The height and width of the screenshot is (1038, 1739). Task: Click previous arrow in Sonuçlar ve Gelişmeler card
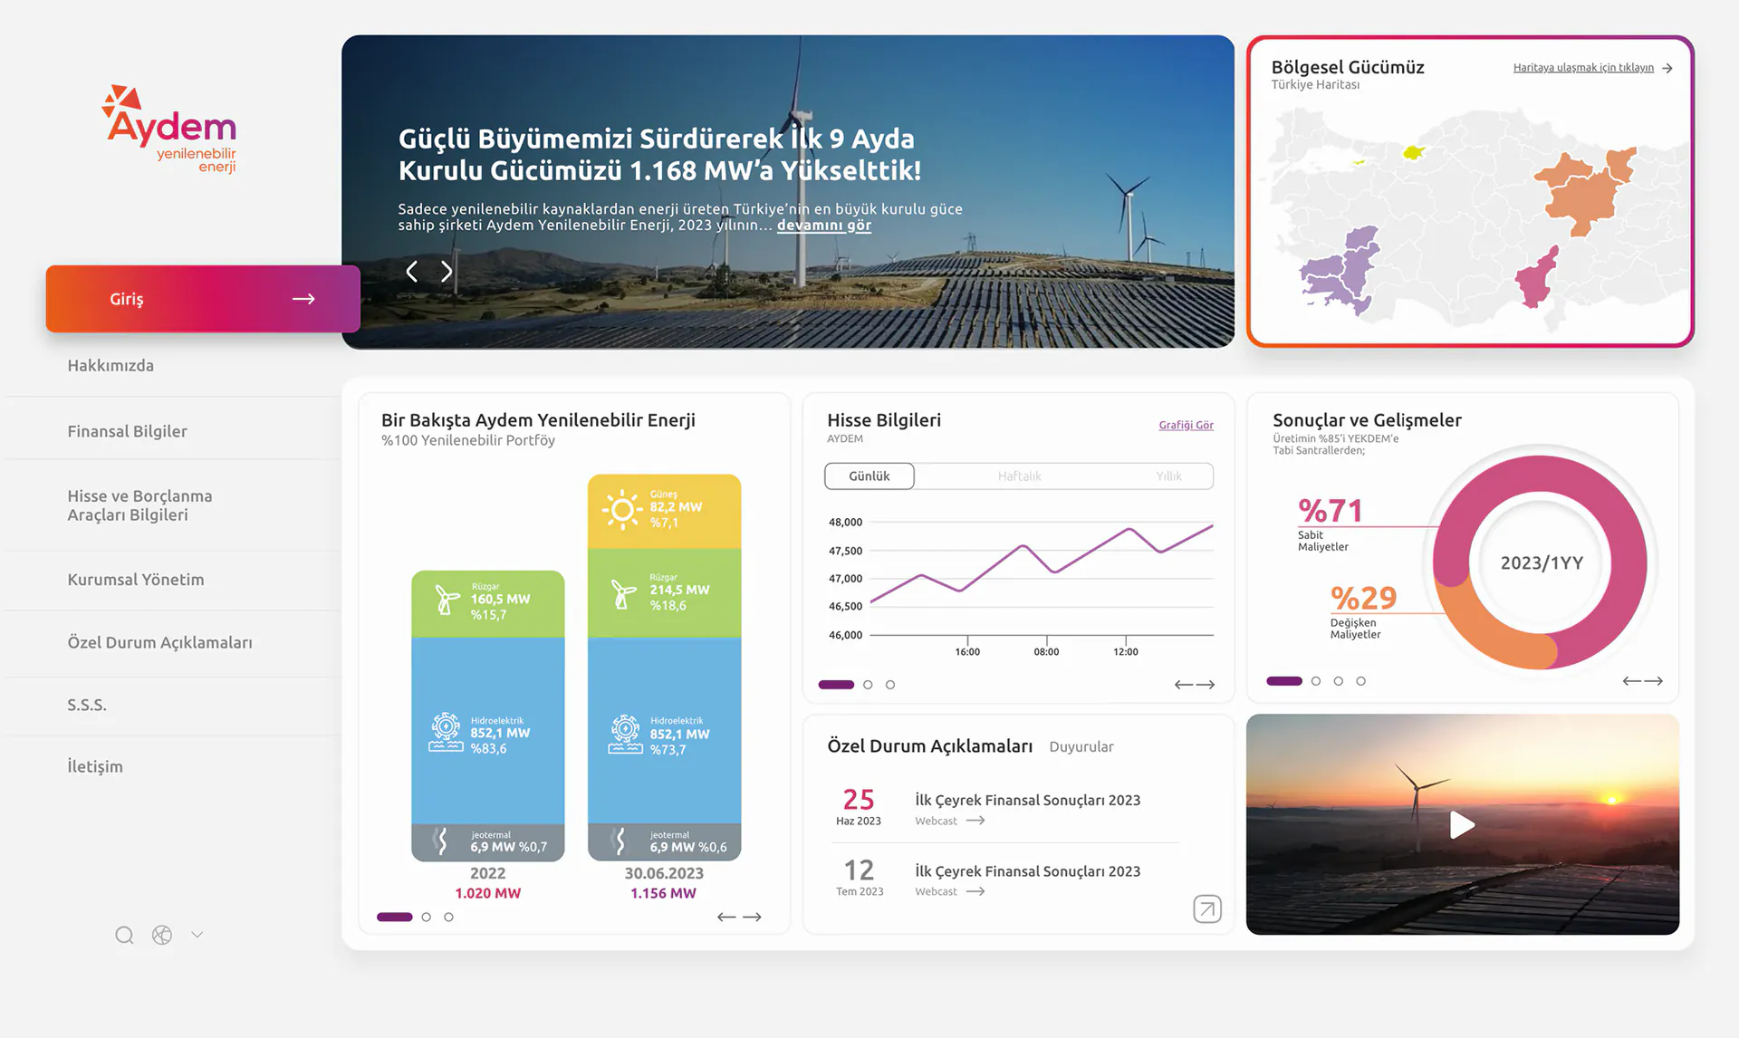coord(1632,681)
